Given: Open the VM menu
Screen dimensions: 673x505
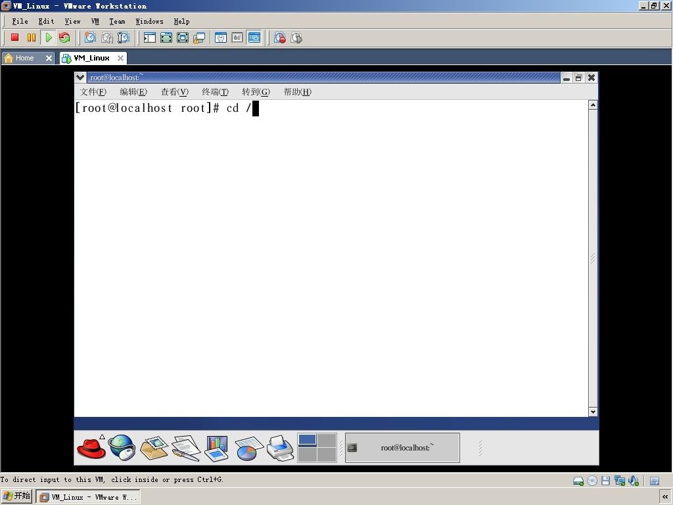Looking at the screenshot, I should point(95,21).
